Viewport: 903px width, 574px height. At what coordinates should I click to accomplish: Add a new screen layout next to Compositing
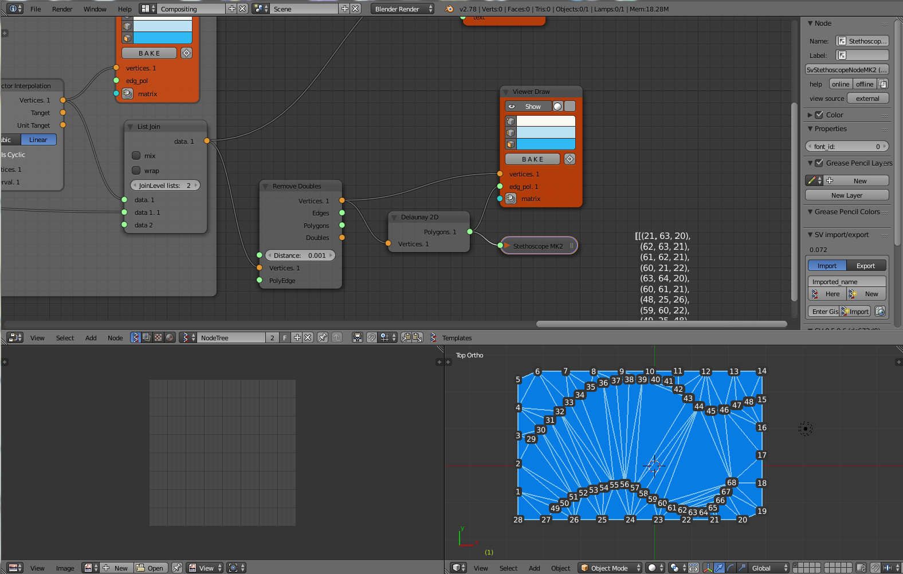[232, 9]
